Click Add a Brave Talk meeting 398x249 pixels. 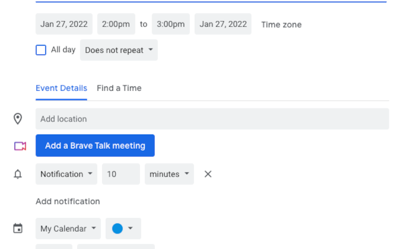pos(95,146)
